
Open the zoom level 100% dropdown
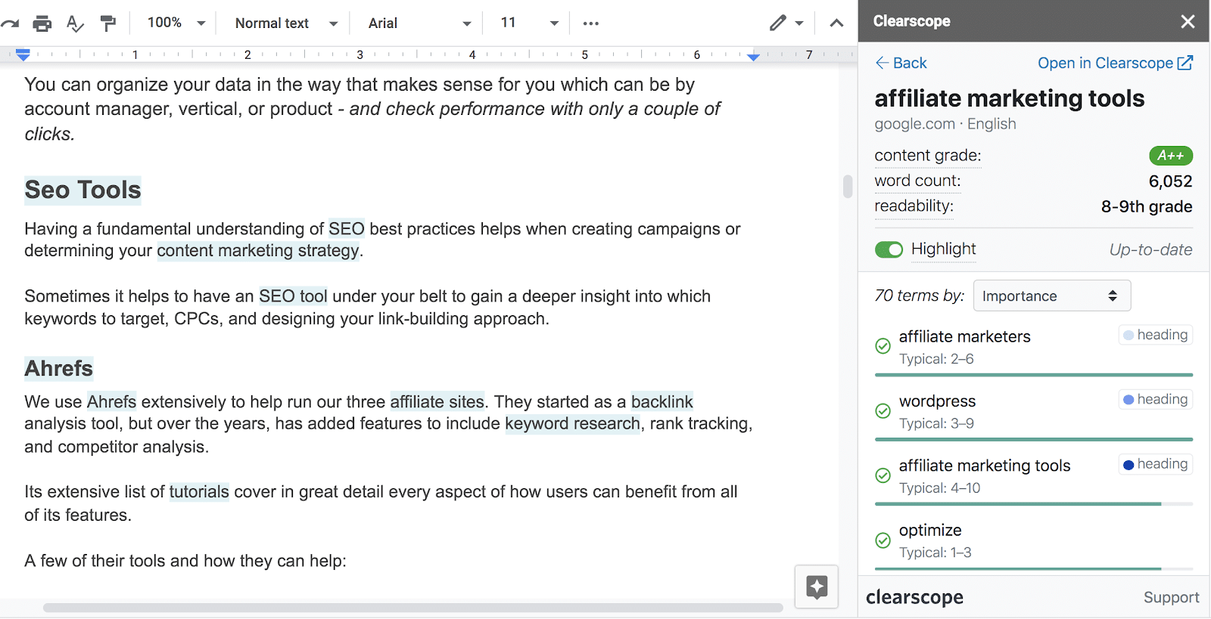click(176, 23)
